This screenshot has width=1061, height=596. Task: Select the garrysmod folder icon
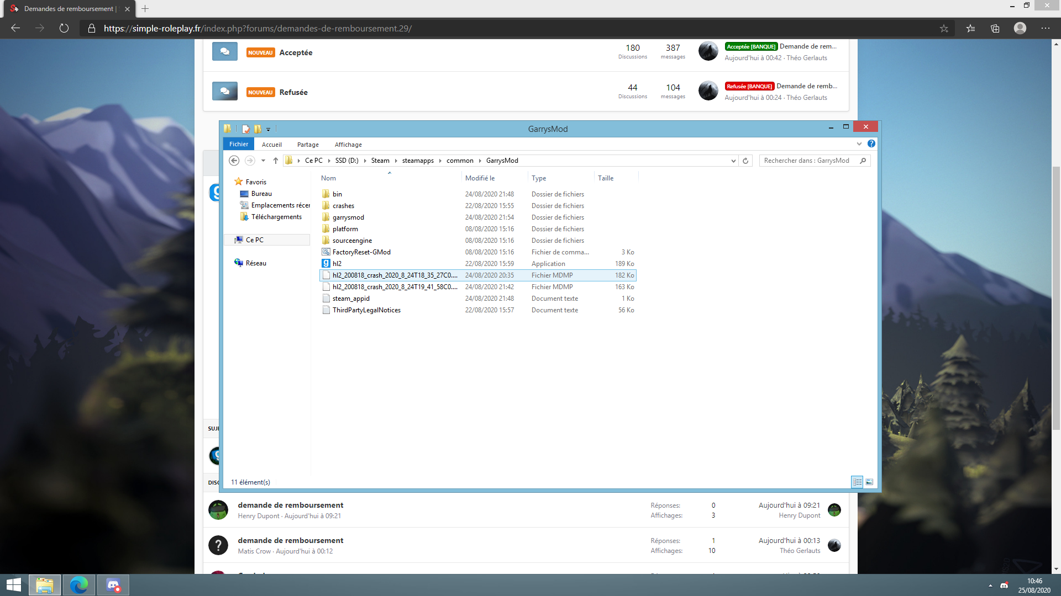point(326,217)
